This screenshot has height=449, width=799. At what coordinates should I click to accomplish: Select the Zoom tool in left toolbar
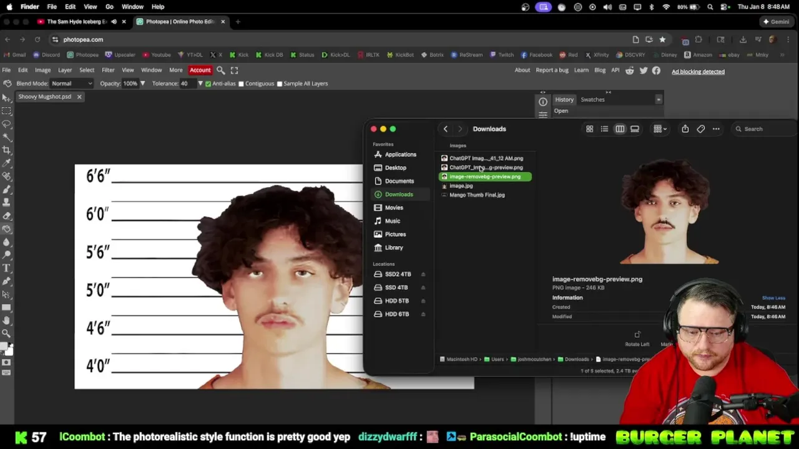6,334
